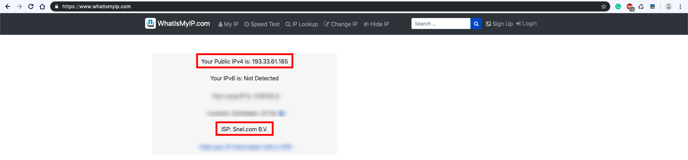Image resolution: width=688 pixels, height=160 pixels.
Task: Open the My IP menu item
Action: tap(228, 24)
